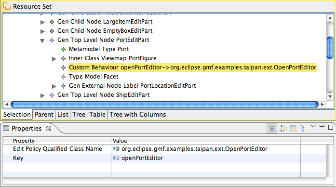The image size is (336, 187).
Task: Click the vertical scrollbar down arrow
Action: coord(330,96)
